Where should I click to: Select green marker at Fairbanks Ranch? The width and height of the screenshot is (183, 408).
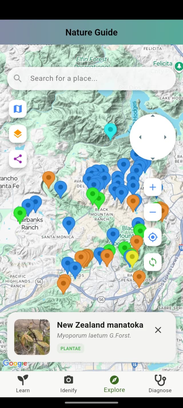(x=20, y=213)
